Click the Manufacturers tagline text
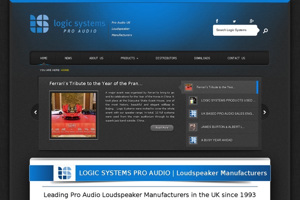Viewport: 300px width, 200px height. tap(121, 35)
